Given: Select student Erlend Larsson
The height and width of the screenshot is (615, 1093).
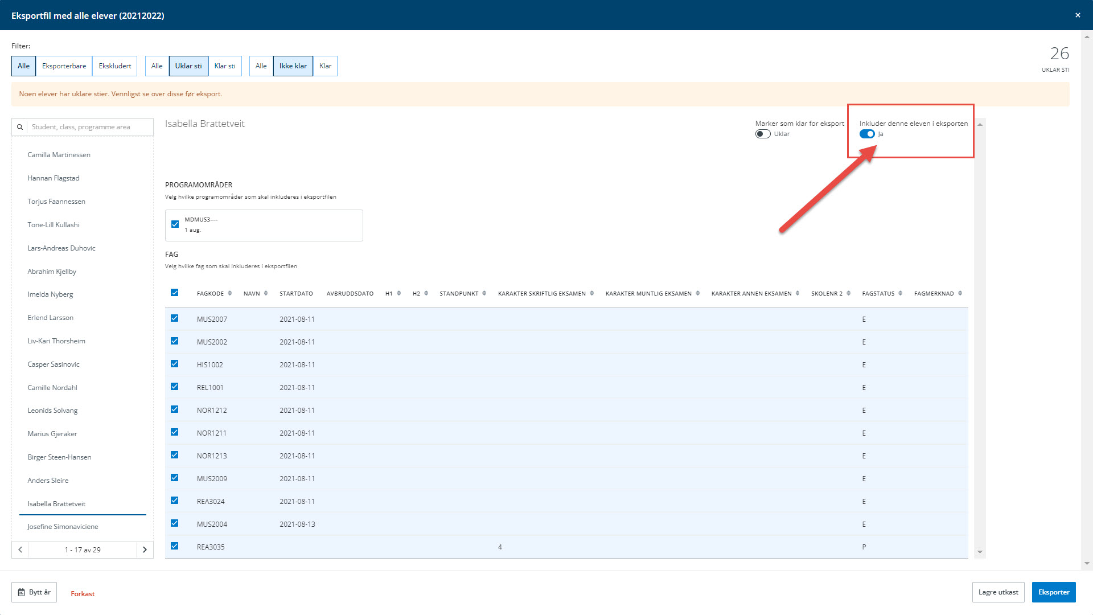Looking at the screenshot, I should tap(51, 318).
